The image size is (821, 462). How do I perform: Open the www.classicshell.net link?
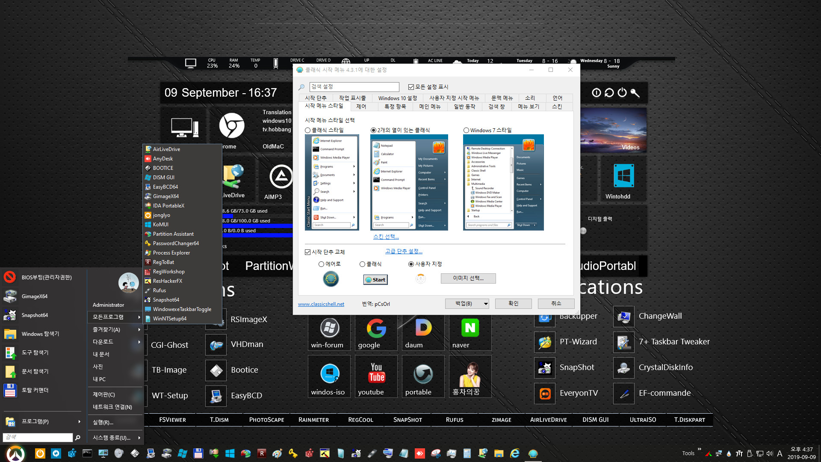321,304
